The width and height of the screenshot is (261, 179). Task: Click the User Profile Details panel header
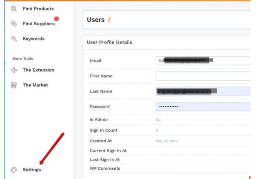click(109, 42)
